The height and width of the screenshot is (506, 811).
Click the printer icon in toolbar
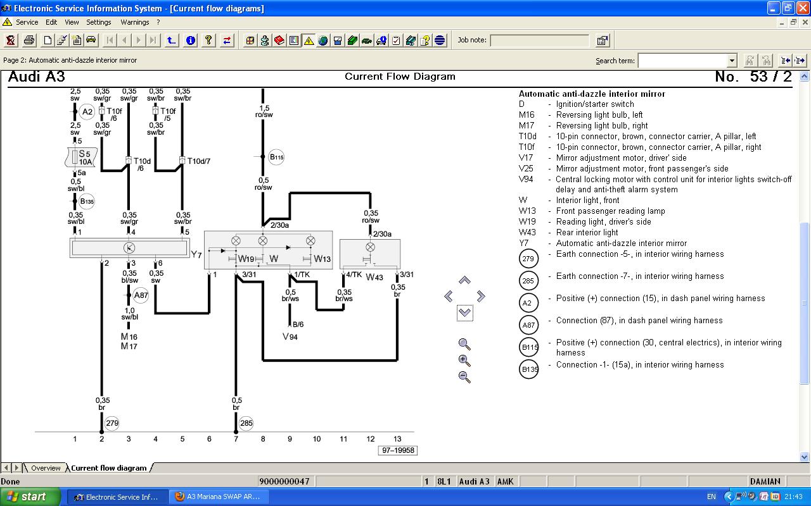(x=29, y=40)
